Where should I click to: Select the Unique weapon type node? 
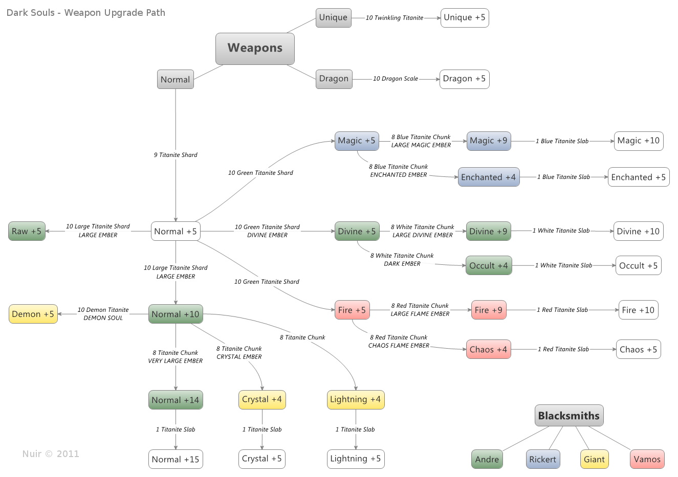point(334,17)
